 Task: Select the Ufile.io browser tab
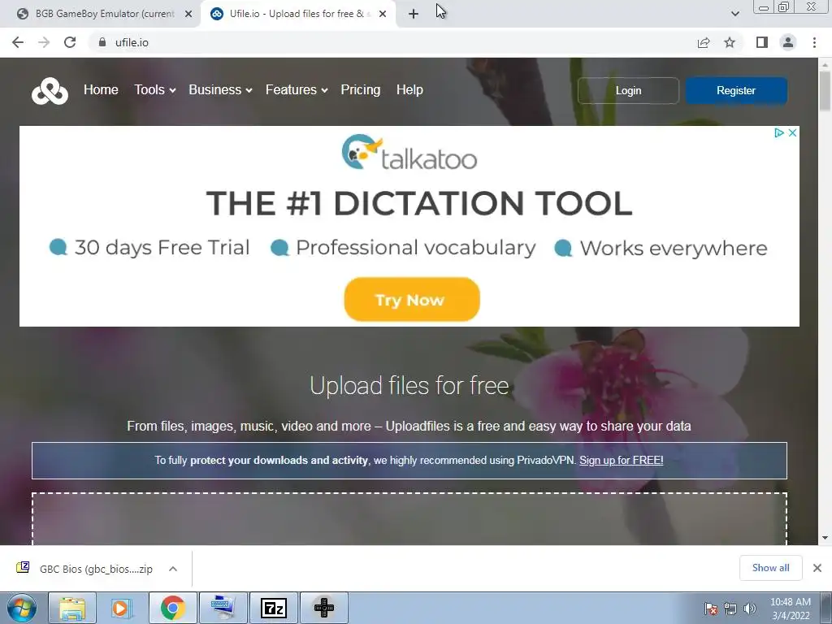point(297,15)
